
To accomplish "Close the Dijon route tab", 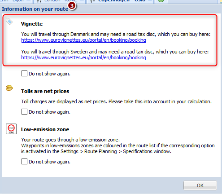I will [x=29, y=0].
